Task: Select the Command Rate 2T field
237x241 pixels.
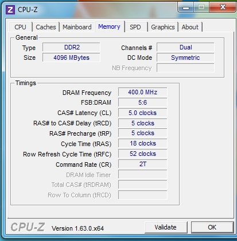Action: pos(143,165)
